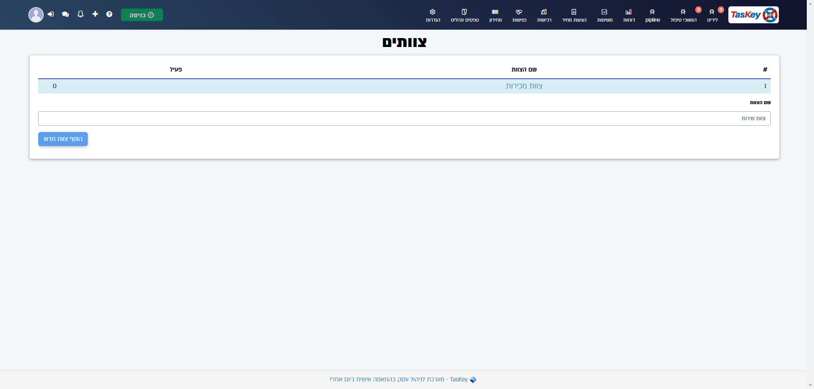Open רכישות purchases menu
This screenshot has width=814, height=389.
(544, 16)
